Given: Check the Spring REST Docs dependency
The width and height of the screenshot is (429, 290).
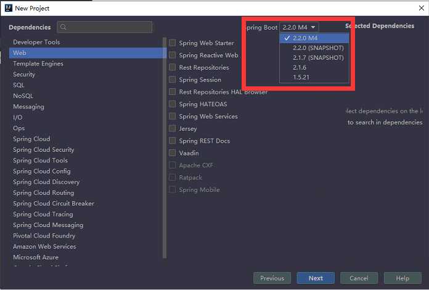Looking at the screenshot, I should point(173,141).
